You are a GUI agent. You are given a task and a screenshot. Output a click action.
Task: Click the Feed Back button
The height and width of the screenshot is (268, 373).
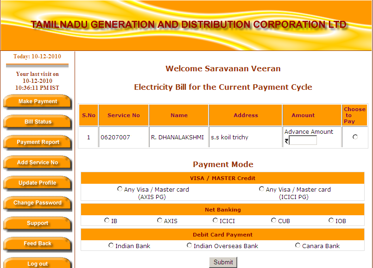[38, 244]
